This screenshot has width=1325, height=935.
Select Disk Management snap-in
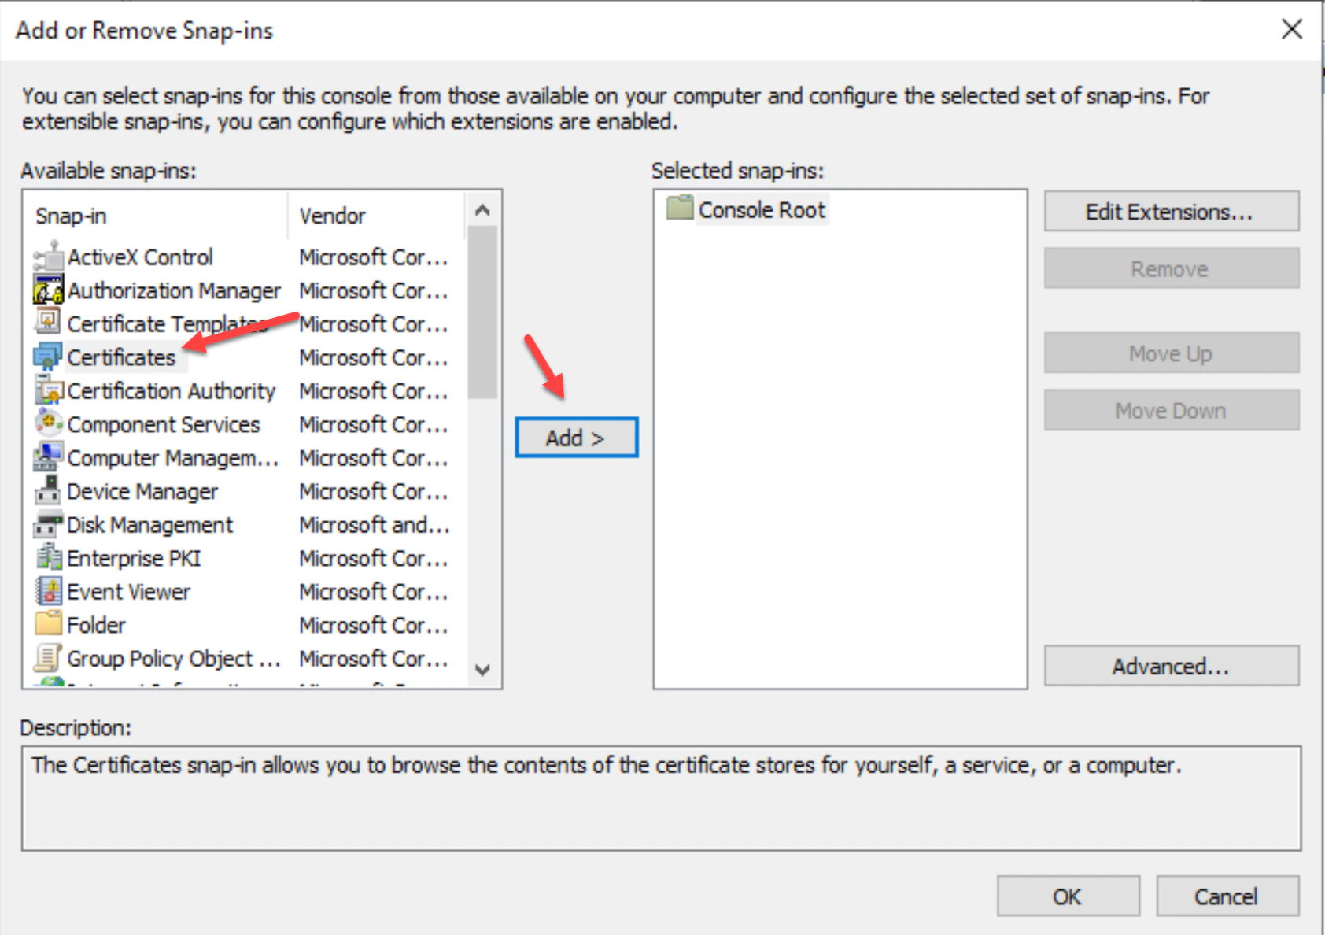click(x=149, y=524)
